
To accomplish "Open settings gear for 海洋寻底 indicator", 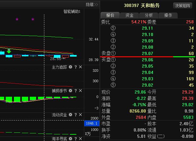I will (71, 139).
